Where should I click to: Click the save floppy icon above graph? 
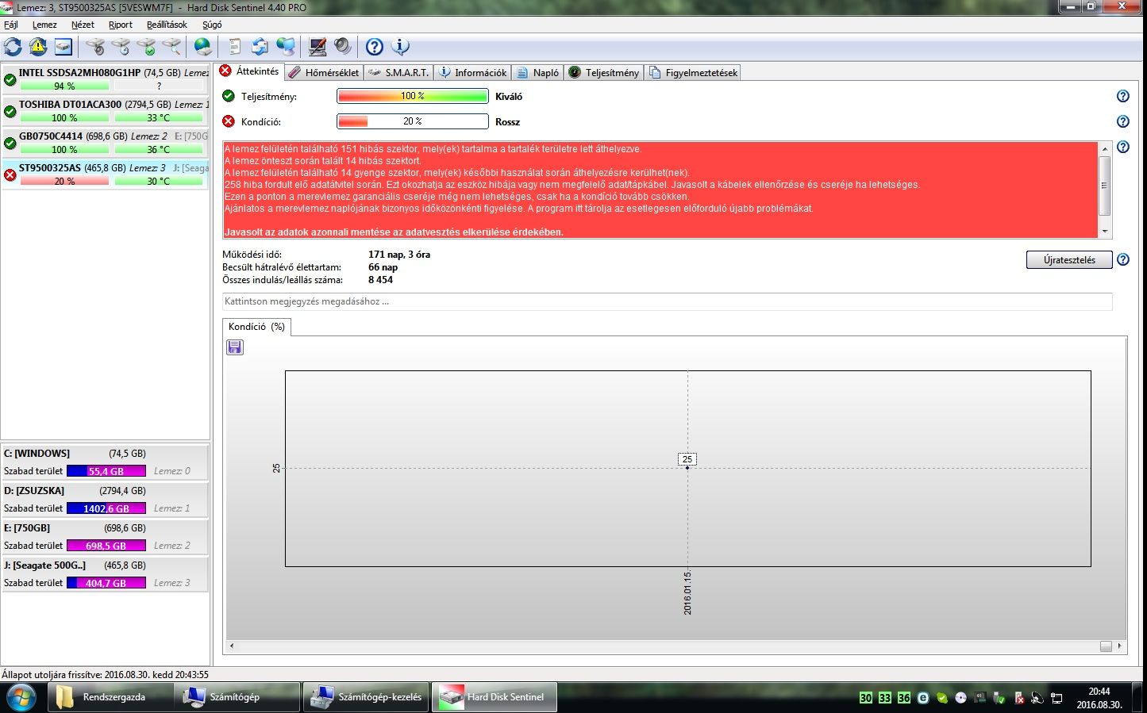point(235,347)
